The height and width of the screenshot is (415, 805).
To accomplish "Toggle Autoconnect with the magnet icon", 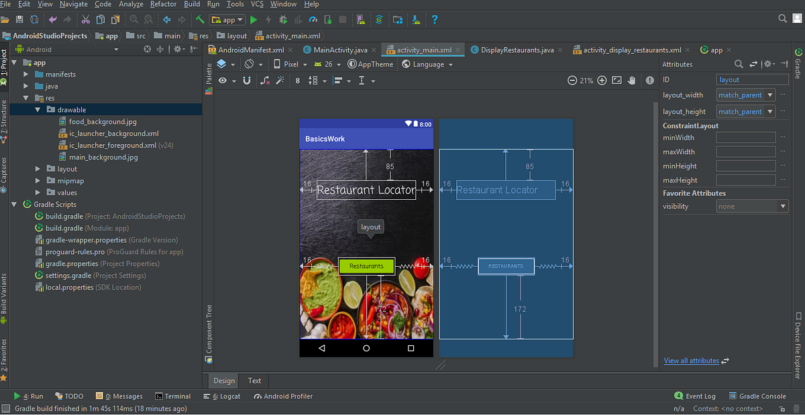I will point(247,80).
